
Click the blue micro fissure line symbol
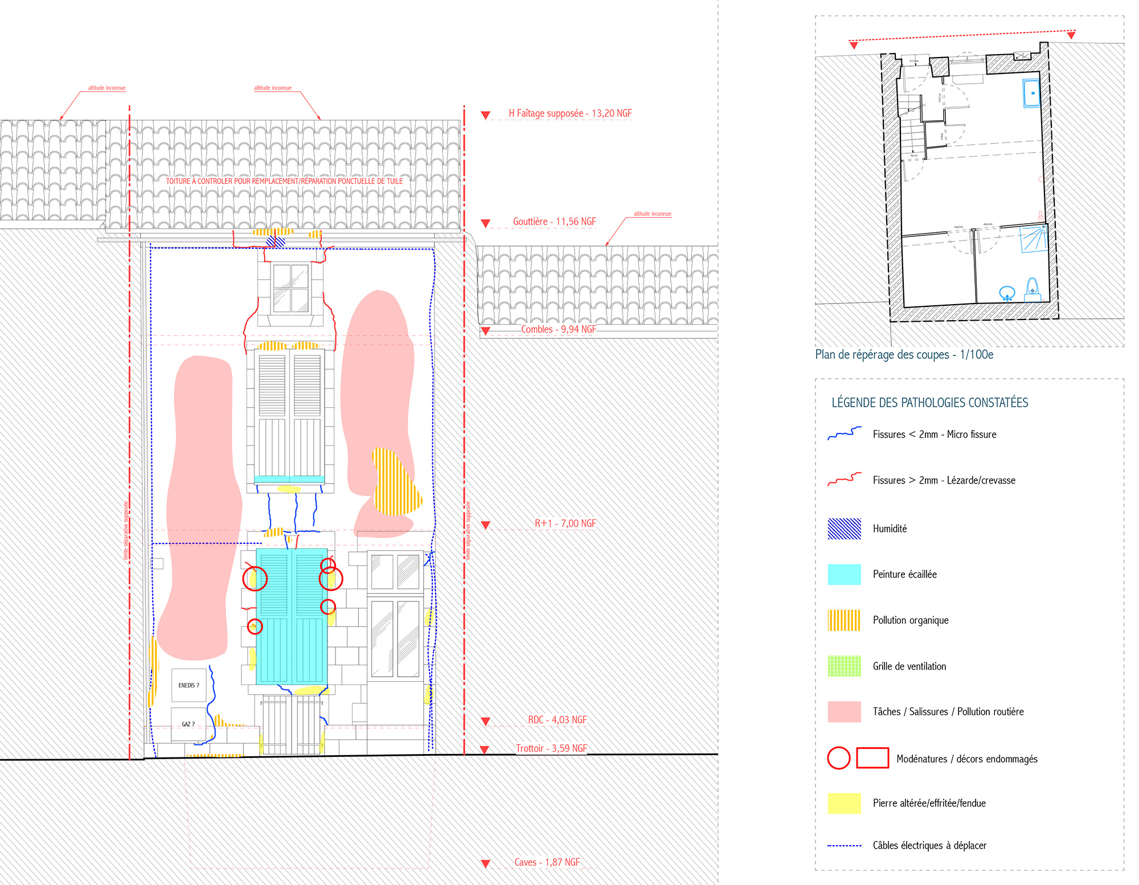(844, 434)
